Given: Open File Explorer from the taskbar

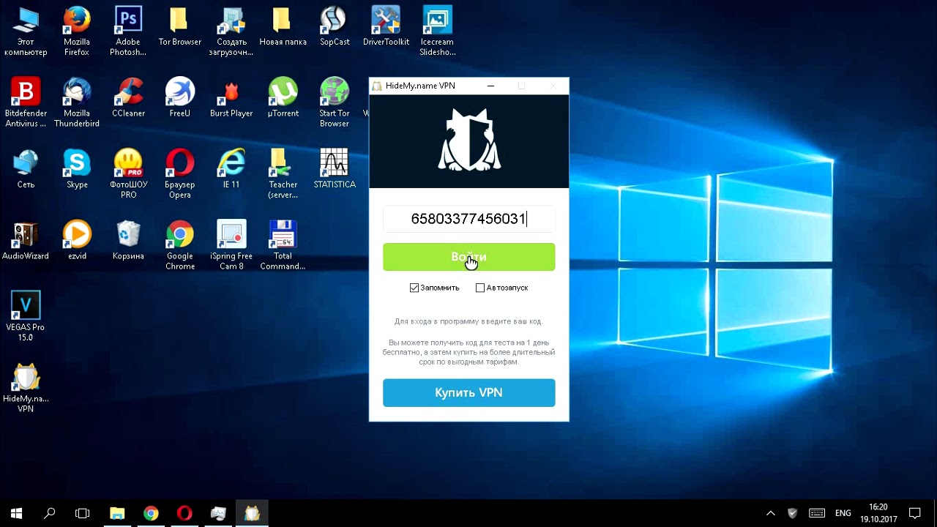Looking at the screenshot, I should coord(117,513).
